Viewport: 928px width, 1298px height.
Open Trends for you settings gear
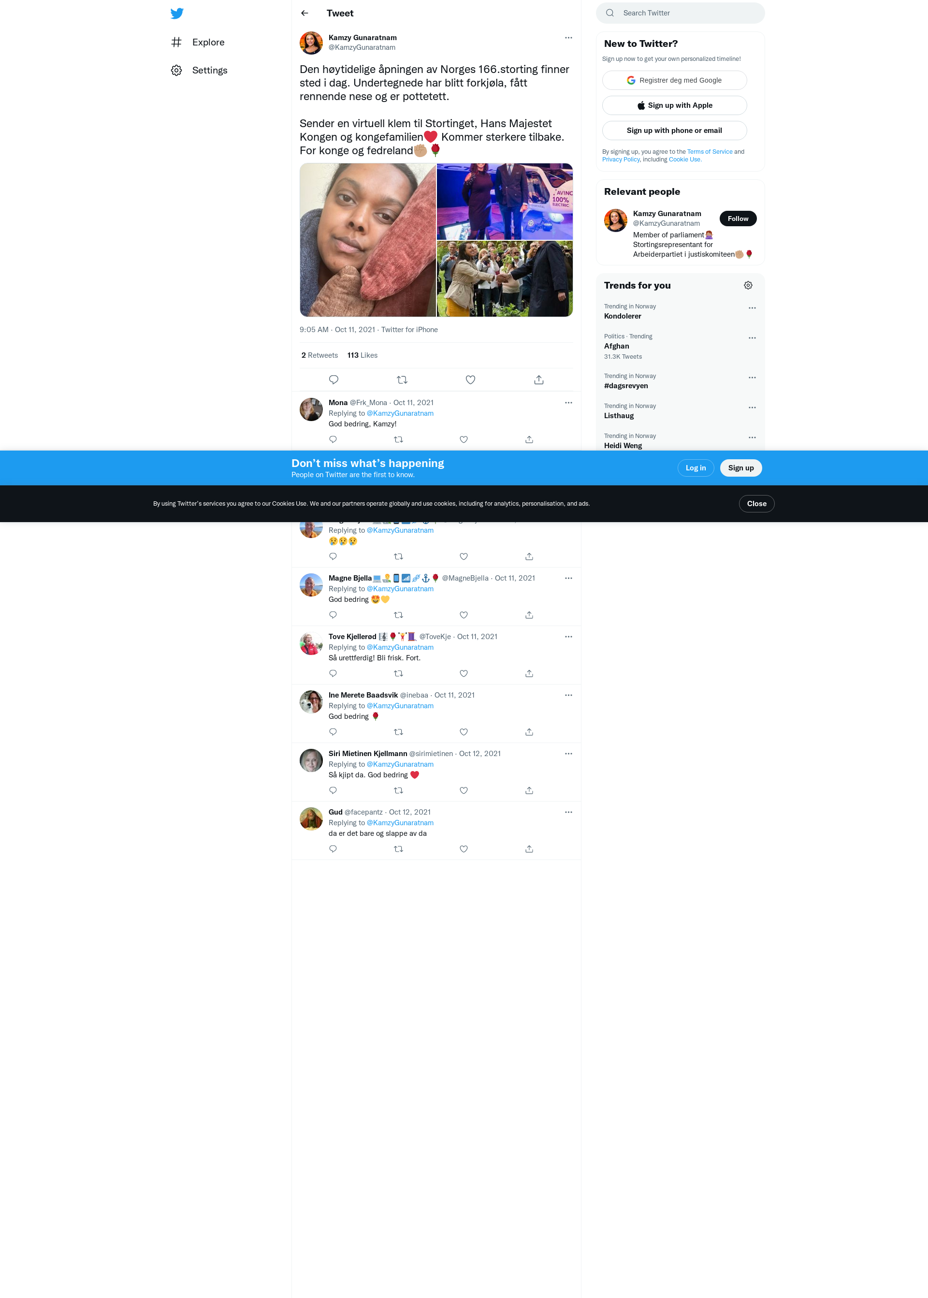[x=747, y=285]
